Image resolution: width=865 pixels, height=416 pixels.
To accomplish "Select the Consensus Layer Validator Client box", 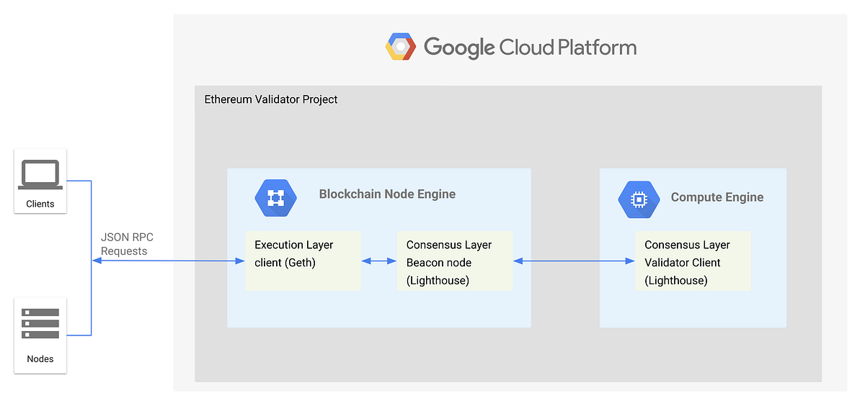I will [693, 262].
